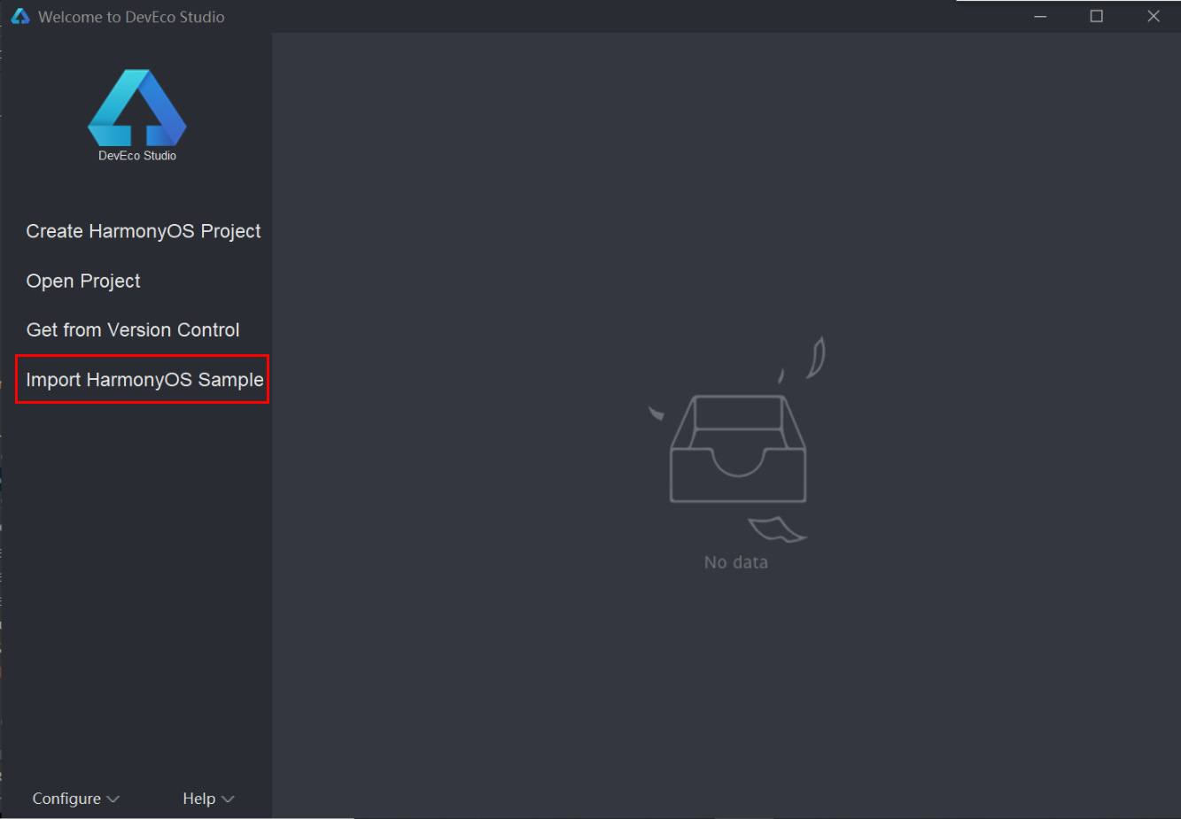Close the Welcome to DevEco Studio window
1181x819 pixels.
point(1154,16)
